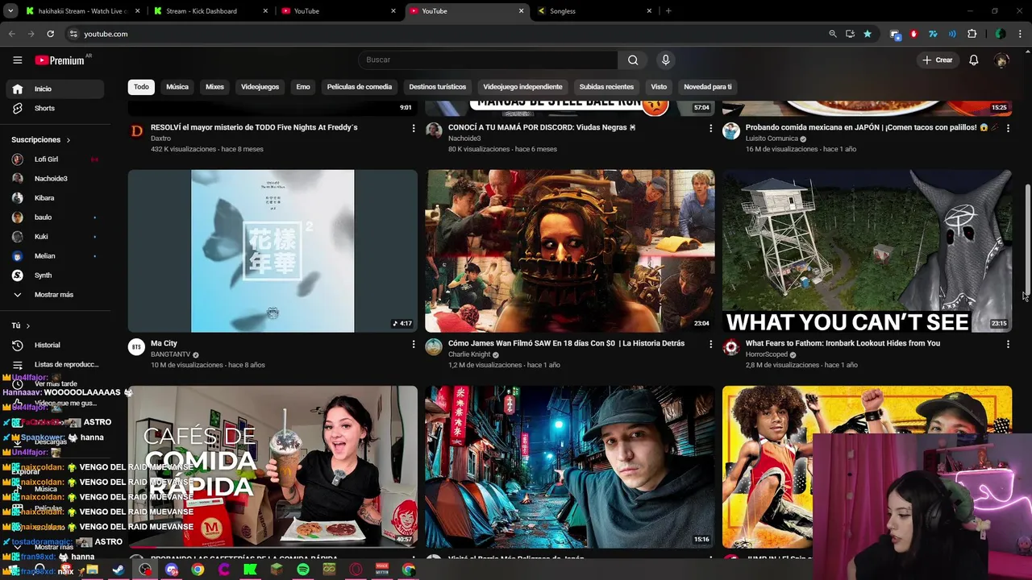Open options for FNAF mystery video
Screen dimensions: 1032x580
pyautogui.click(x=414, y=128)
